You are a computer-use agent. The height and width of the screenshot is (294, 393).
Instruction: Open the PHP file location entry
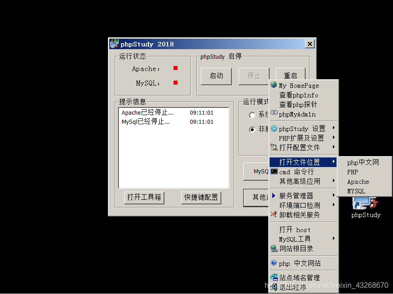pyautogui.click(x=364, y=172)
